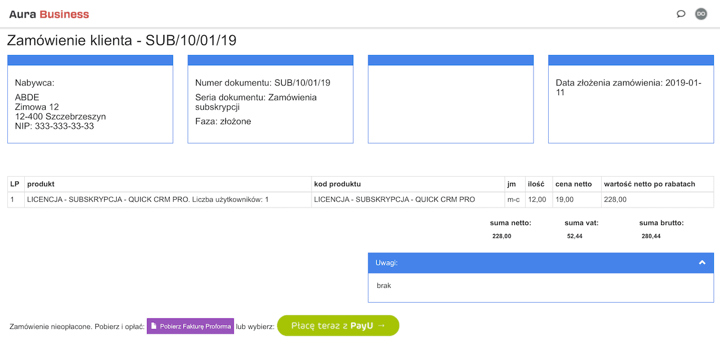Select the buyer name ABDE
Viewport: 720px width, 351px height.
point(27,97)
